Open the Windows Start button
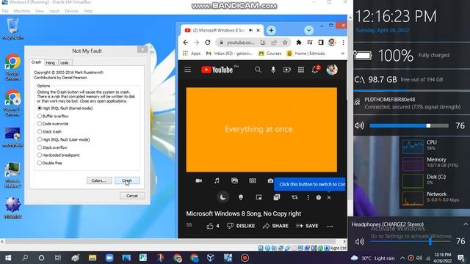Screen dimensions: 470x264 click(8, 257)
